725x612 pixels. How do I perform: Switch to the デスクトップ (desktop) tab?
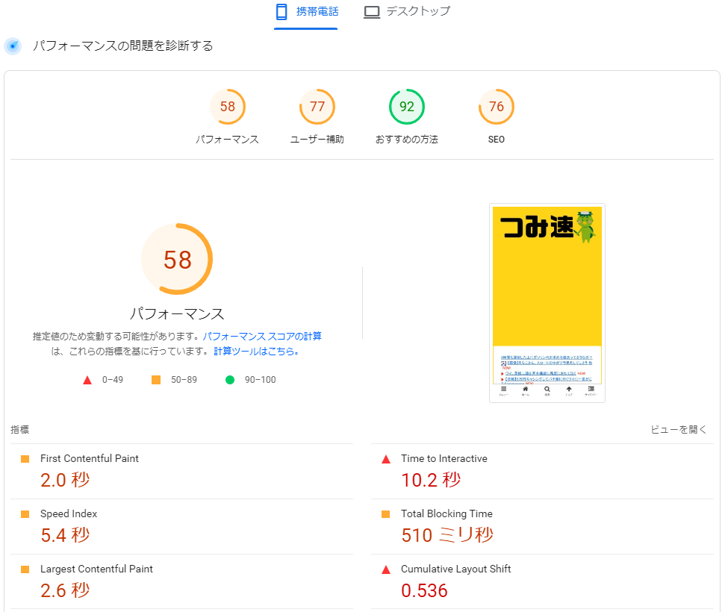(x=407, y=11)
